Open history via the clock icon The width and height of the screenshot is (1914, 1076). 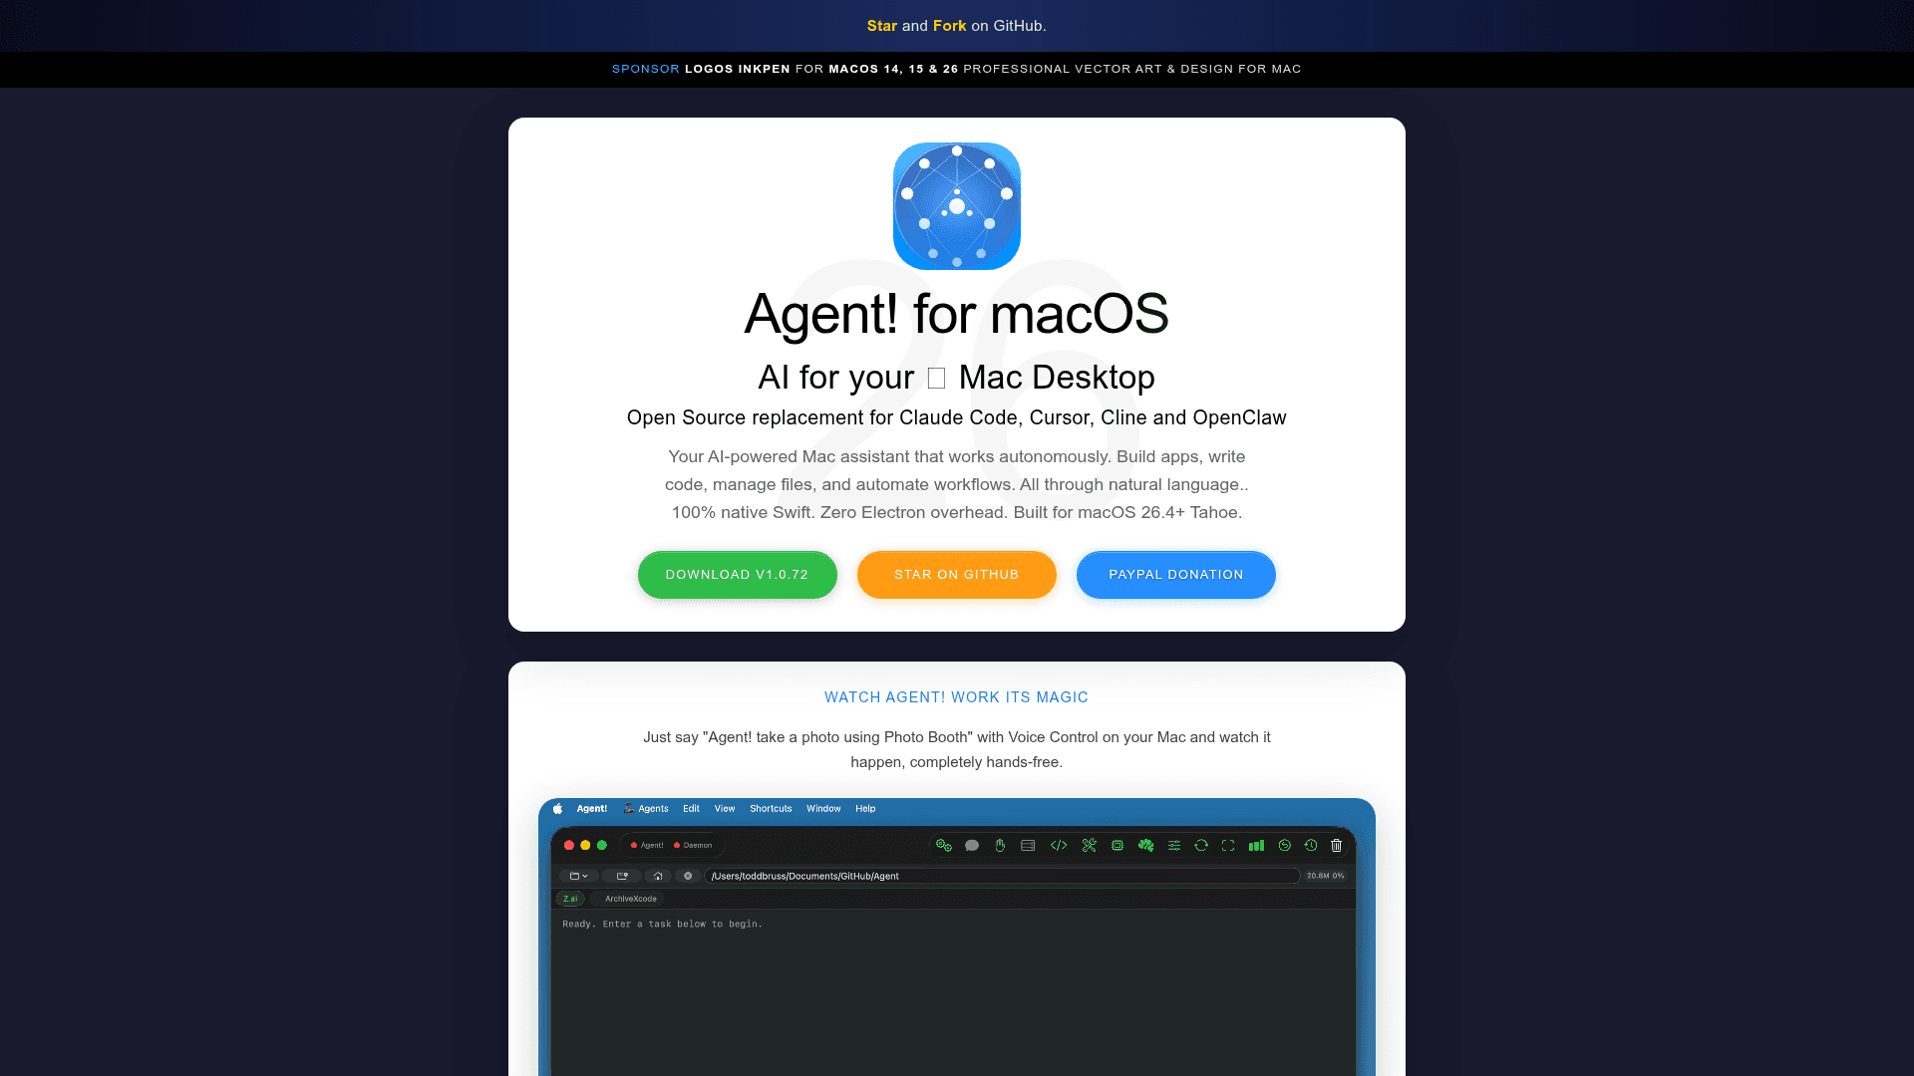pos(1311,845)
